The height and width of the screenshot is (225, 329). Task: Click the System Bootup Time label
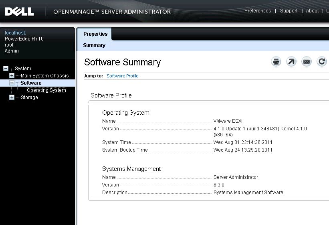125,150
